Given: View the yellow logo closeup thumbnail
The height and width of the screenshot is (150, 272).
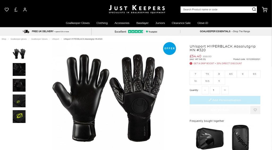Looking at the screenshot, I should coord(19,117).
